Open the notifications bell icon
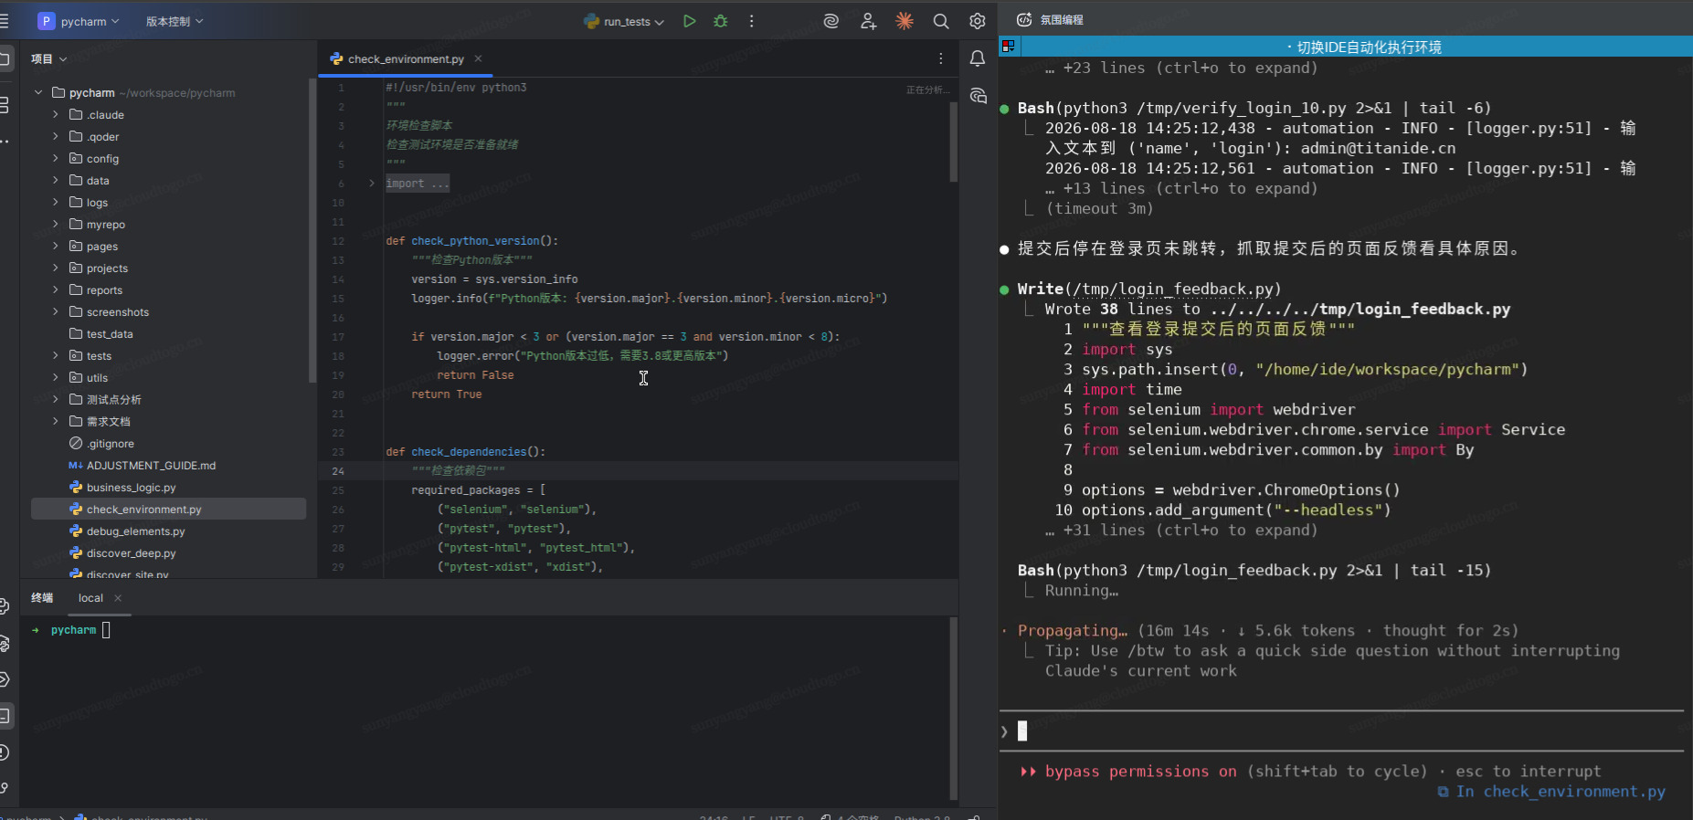The image size is (1693, 820). tap(977, 58)
